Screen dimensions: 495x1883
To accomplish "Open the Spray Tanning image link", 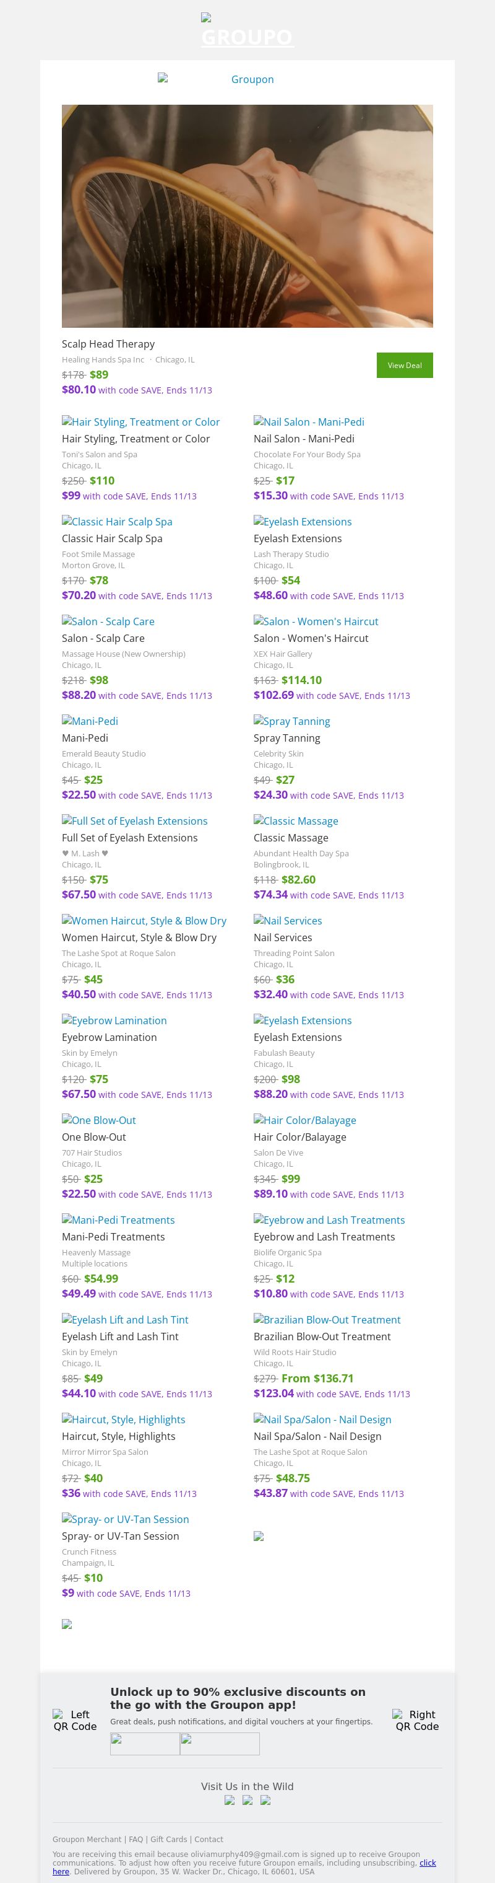I will (292, 721).
